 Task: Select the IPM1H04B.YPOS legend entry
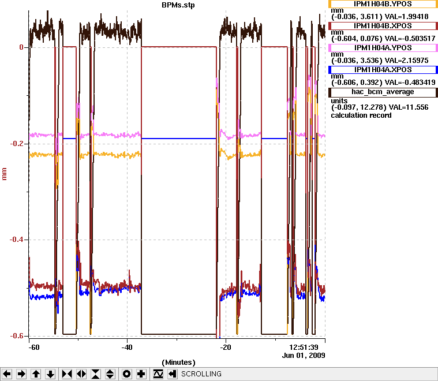tap(383, 4)
